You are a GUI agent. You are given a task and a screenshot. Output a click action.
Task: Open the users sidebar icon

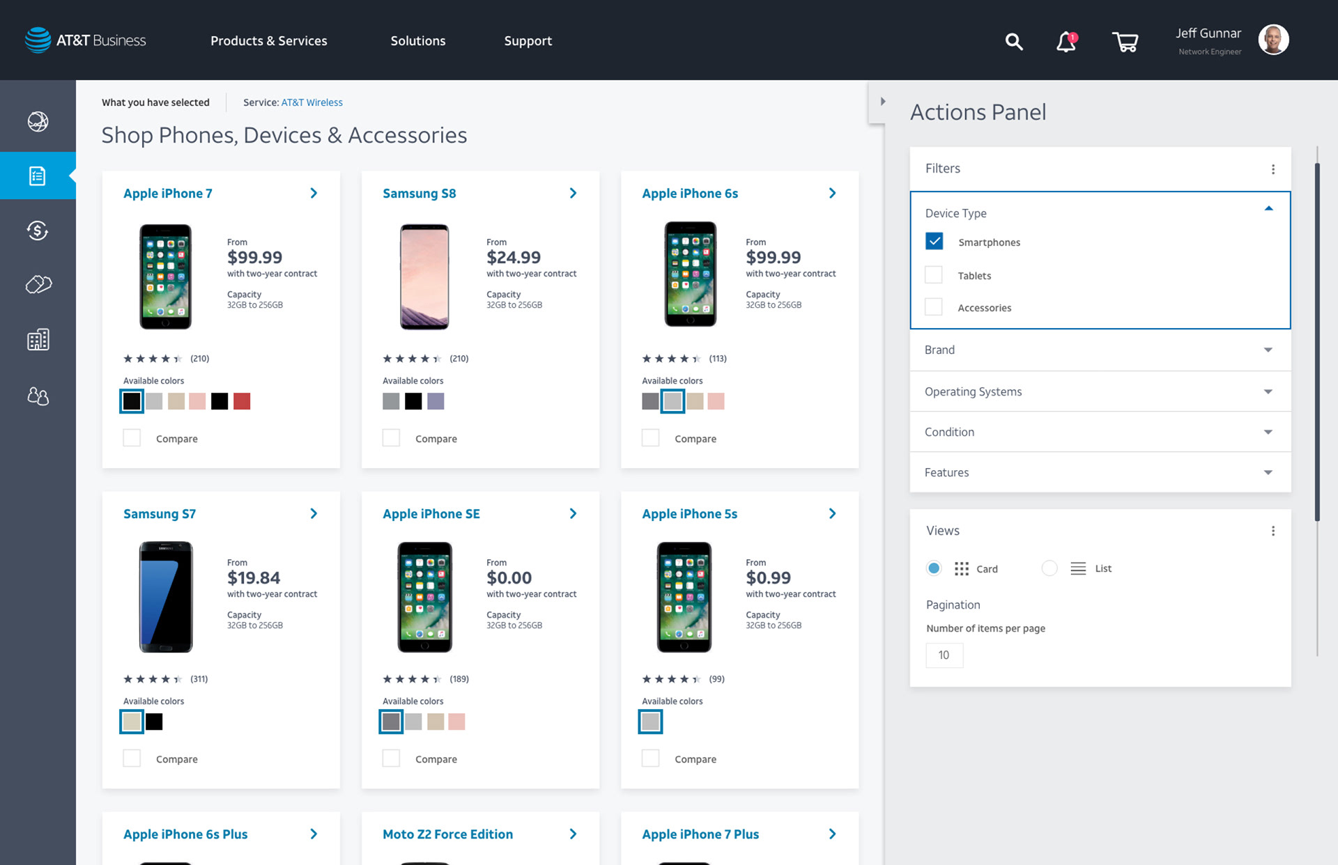coord(38,396)
